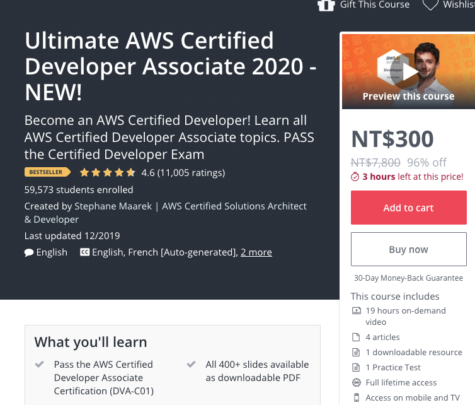
Task: Click the '96% off' discount text
Action: [x=426, y=163]
